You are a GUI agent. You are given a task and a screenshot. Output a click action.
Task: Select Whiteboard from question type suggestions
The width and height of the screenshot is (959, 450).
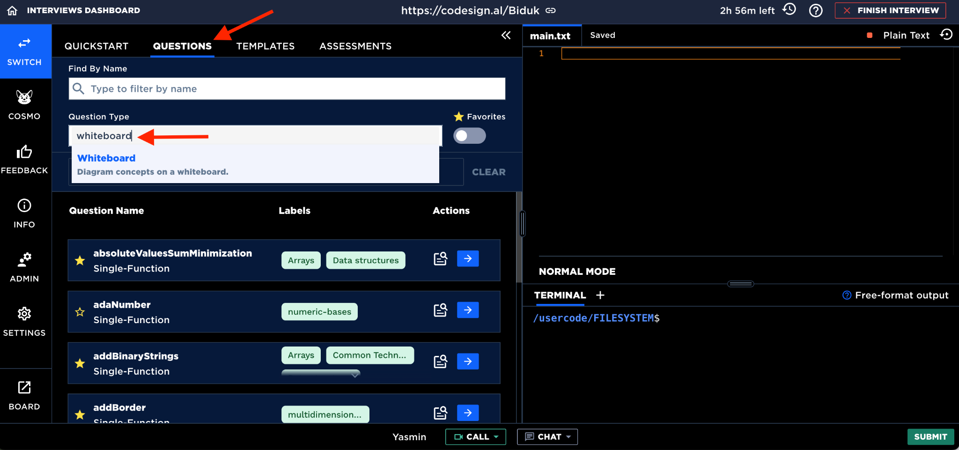(x=106, y=158)
